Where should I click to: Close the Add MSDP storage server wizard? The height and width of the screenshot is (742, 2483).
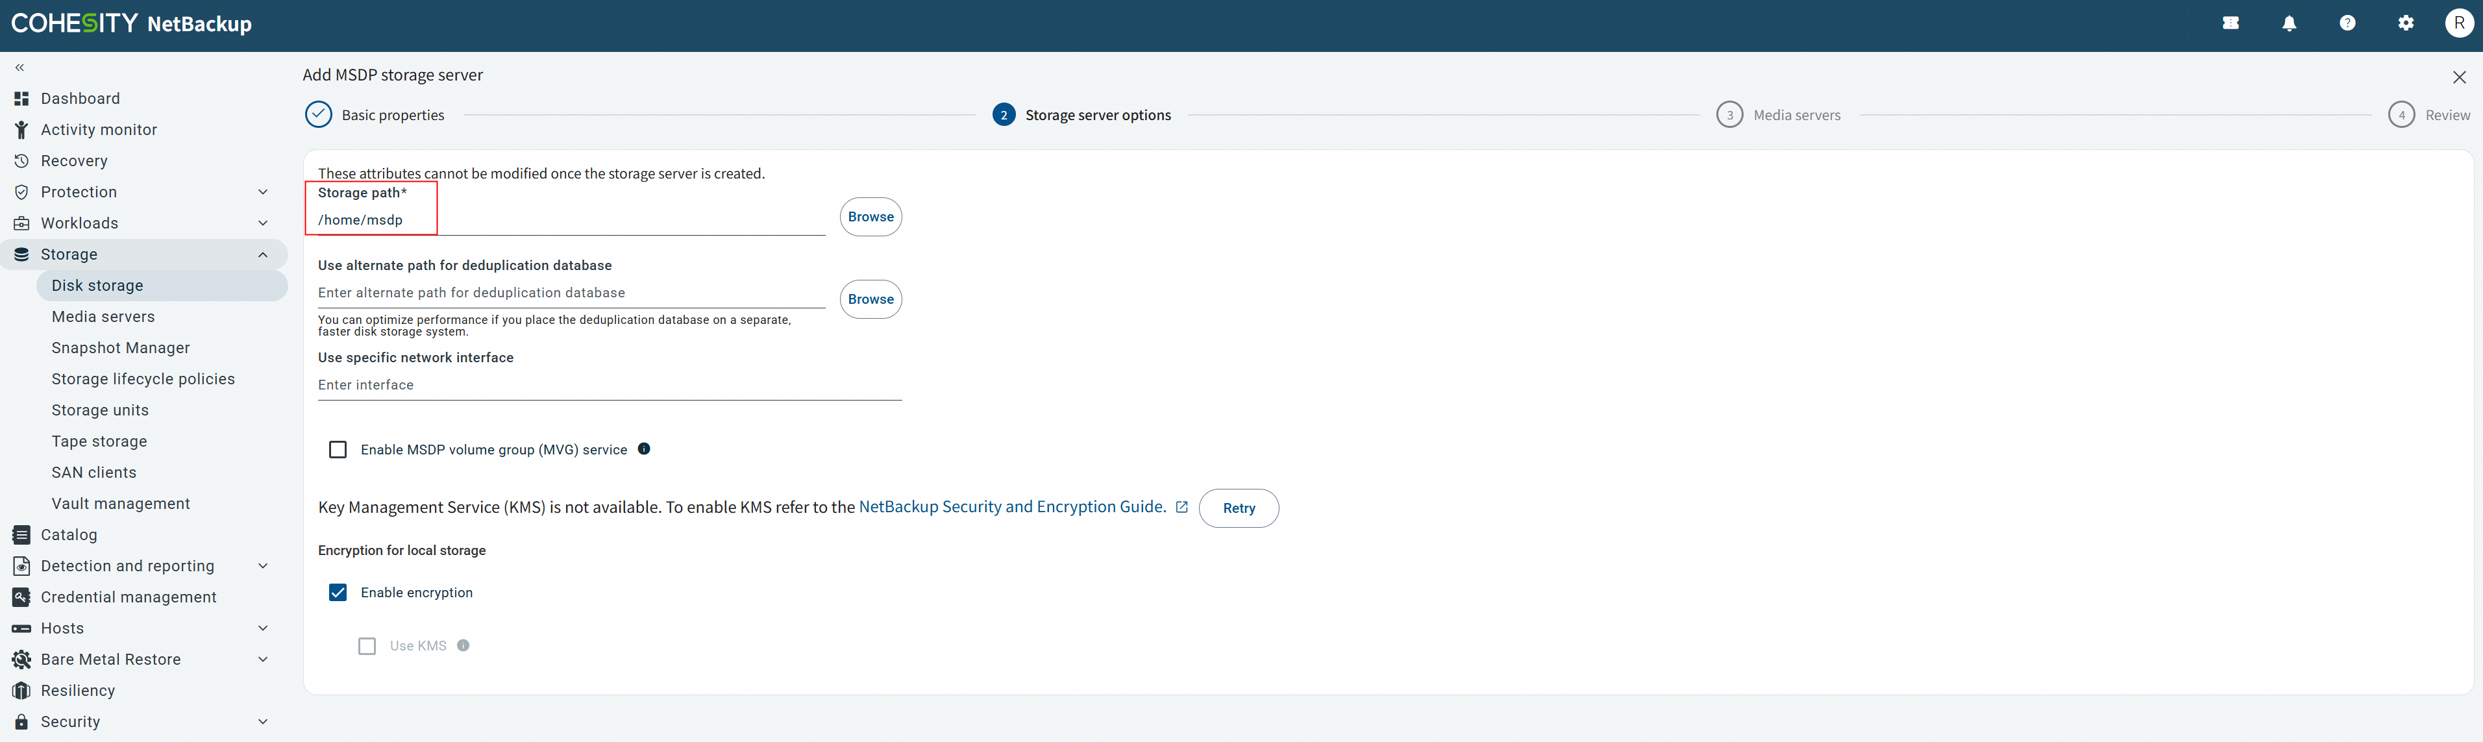pos(2459,77)
